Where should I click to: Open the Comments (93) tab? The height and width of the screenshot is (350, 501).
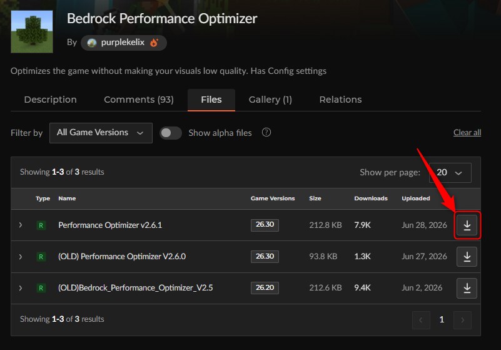tap(139, 100)
